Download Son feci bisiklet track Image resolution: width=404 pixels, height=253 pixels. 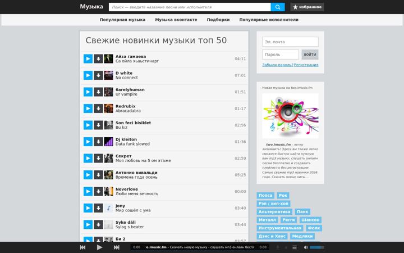[98, 125]
